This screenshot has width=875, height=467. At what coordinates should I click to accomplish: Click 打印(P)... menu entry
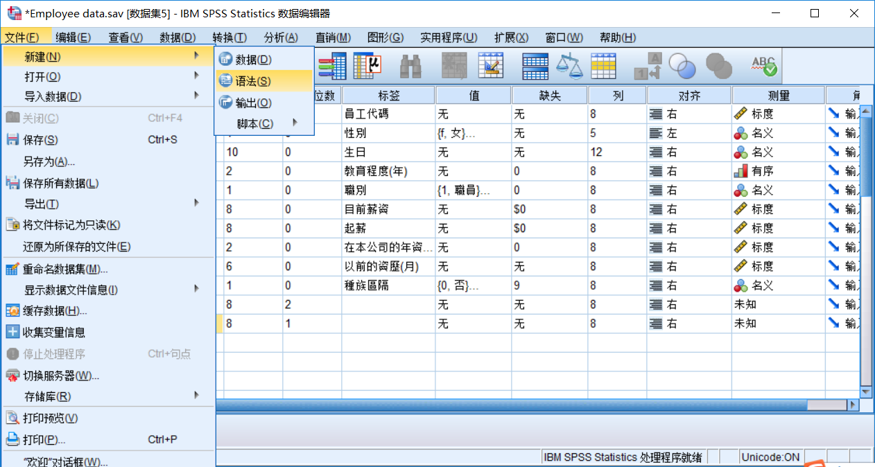(107, 439)
